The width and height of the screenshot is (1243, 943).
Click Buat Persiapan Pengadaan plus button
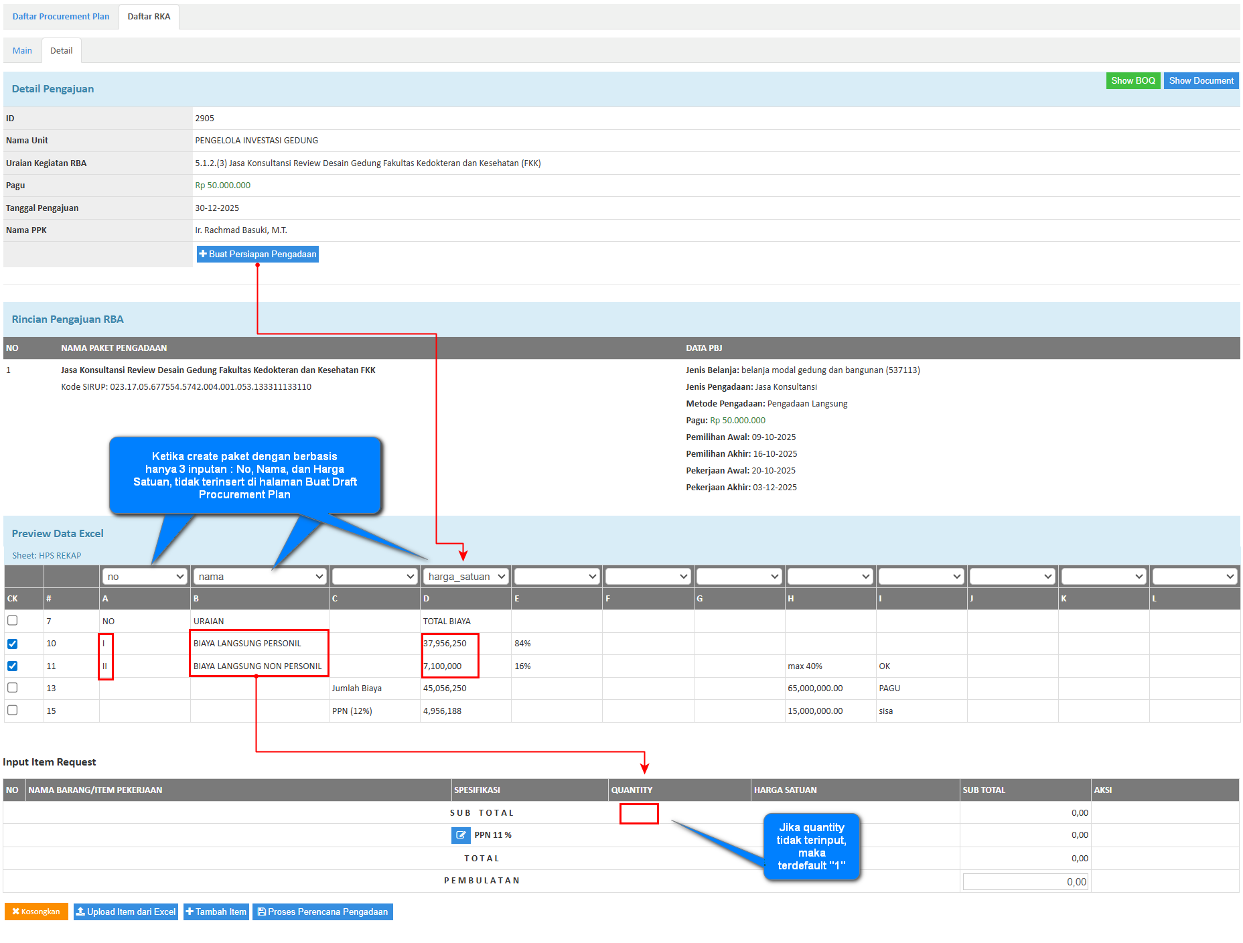click(257, 255)
